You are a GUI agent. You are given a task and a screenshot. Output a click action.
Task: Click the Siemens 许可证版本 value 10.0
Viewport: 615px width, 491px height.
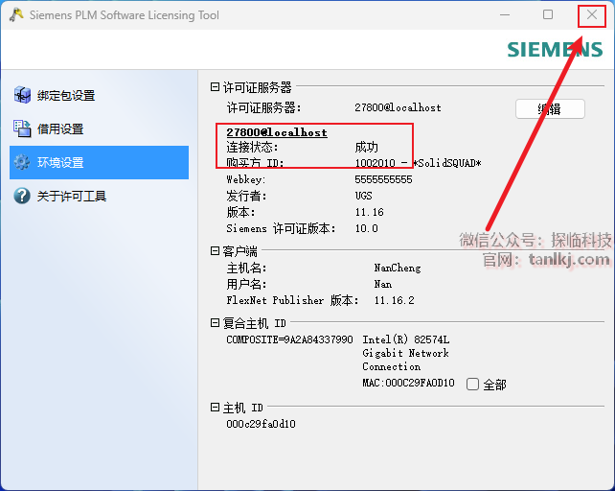coord(366,228)
